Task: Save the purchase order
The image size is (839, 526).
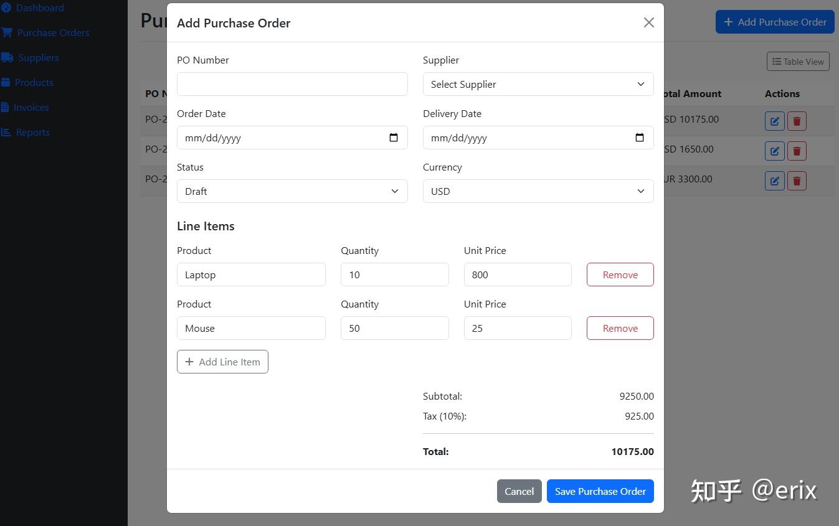Action: click(x=600, y=491)
